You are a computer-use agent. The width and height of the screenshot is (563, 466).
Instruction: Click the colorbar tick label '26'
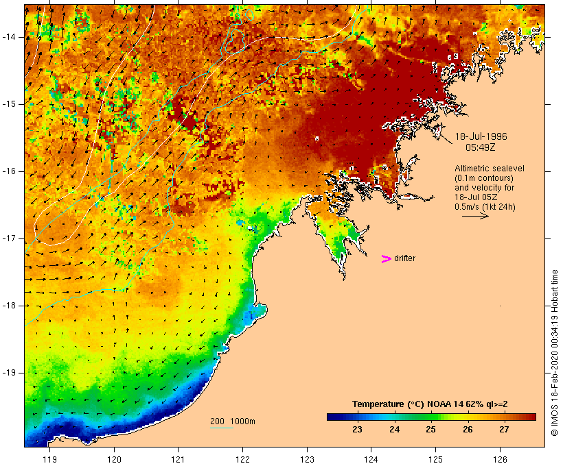point(468,430)
